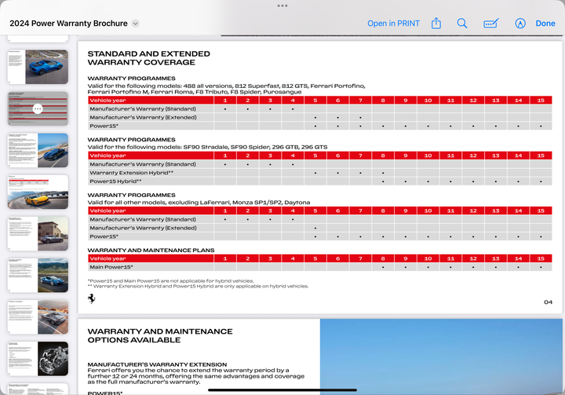Select blue convertible mountain page thumbnail
Viewport: 565px width, 395px height.
tap(38, 275)
